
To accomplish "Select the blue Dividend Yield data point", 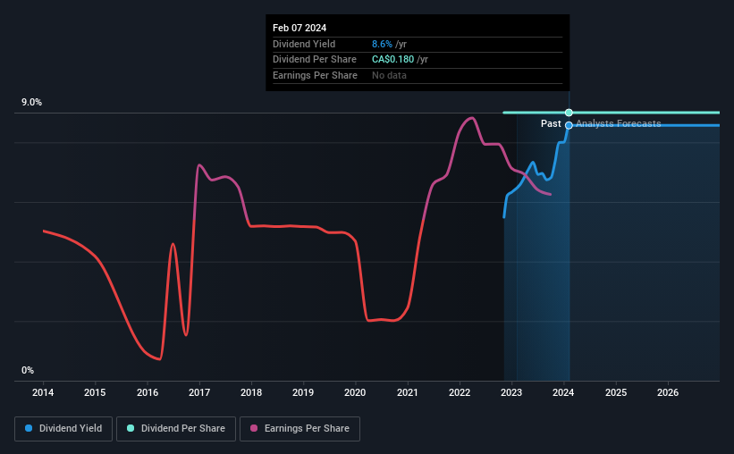I will [569, 125].
